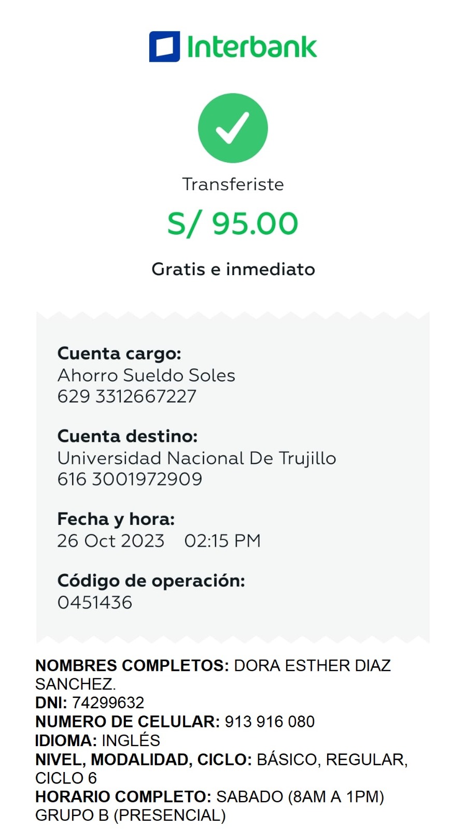Click the Fecha y hora heading
The image size is (466, 829).
click(116, 519)
